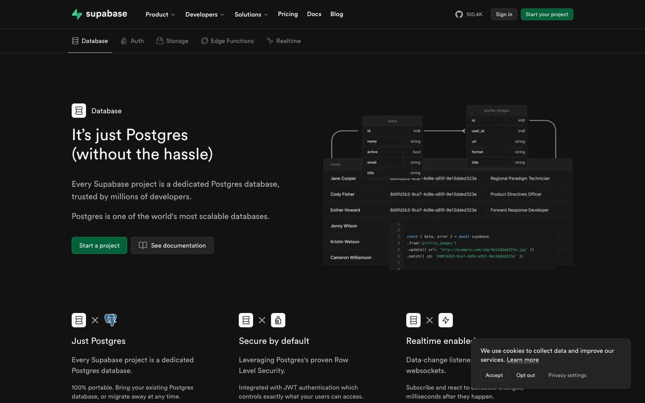The image size is (645, 403).
Task: Select the lock icon on the Auth tab
Action: [124, 41]
